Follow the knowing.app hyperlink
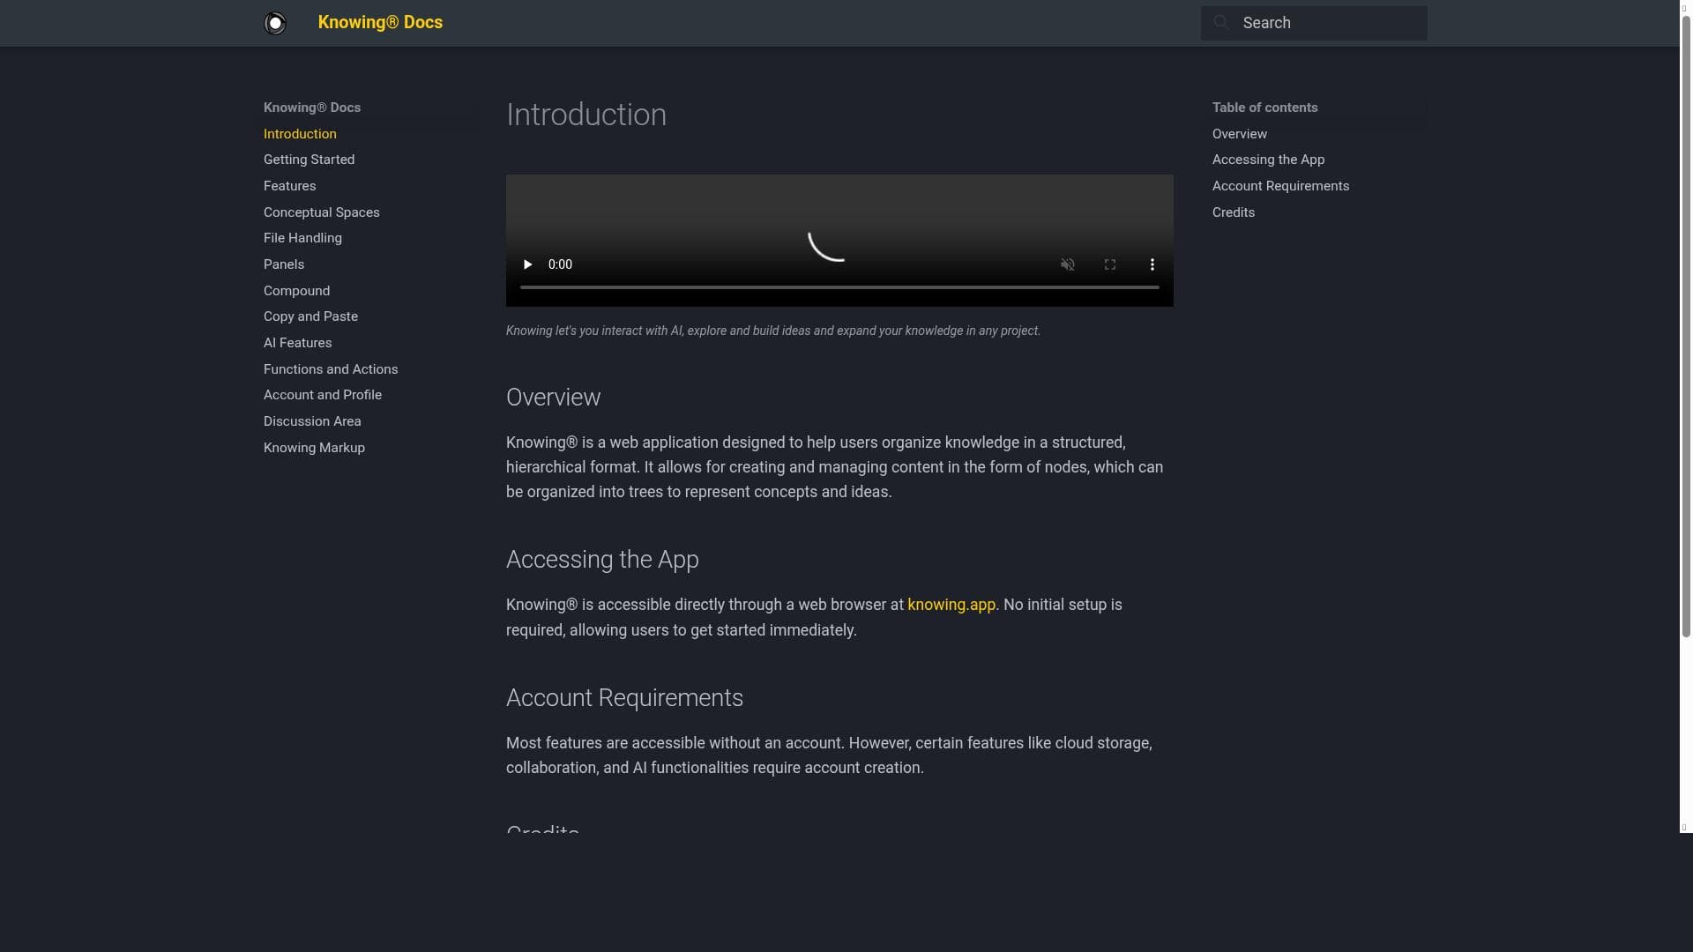The image size is (1693, 952). pos(951,605)
